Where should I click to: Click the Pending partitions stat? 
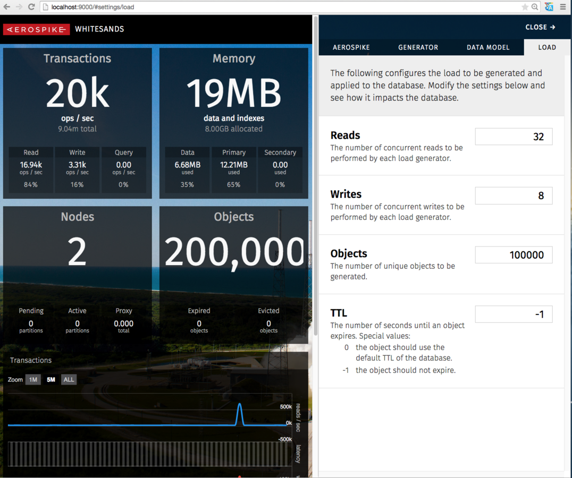pos(31,320)
